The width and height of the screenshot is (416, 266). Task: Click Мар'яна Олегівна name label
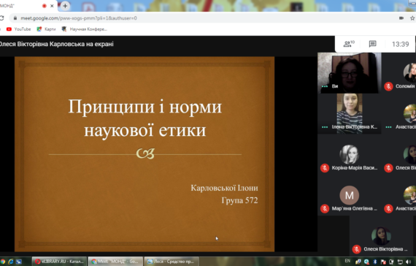[355, 208]
